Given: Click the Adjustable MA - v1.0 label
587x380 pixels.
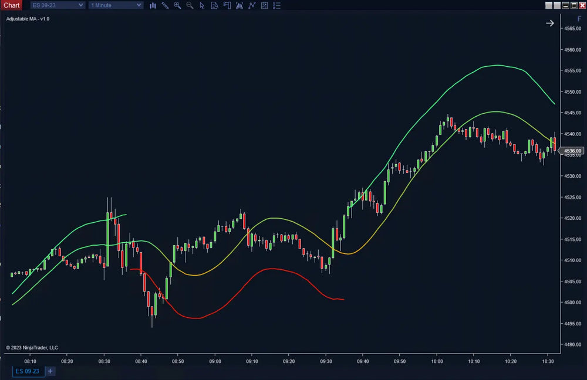Looking at the screenshot, I should (28, 19).
